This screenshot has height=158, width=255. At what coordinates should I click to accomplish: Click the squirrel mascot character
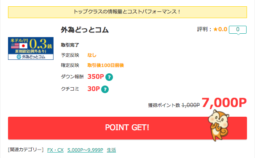219,125
